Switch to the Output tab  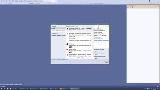point(7,84)
